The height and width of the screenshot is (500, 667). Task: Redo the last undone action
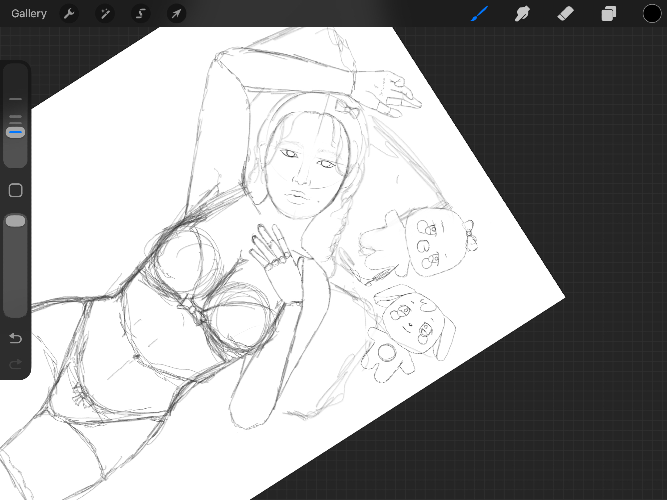(x=15, y=364)
